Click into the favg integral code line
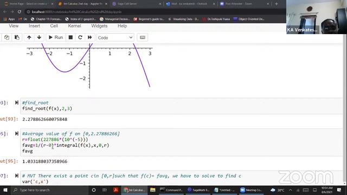Viewport: 347px width, 195px height. [66, 145]
